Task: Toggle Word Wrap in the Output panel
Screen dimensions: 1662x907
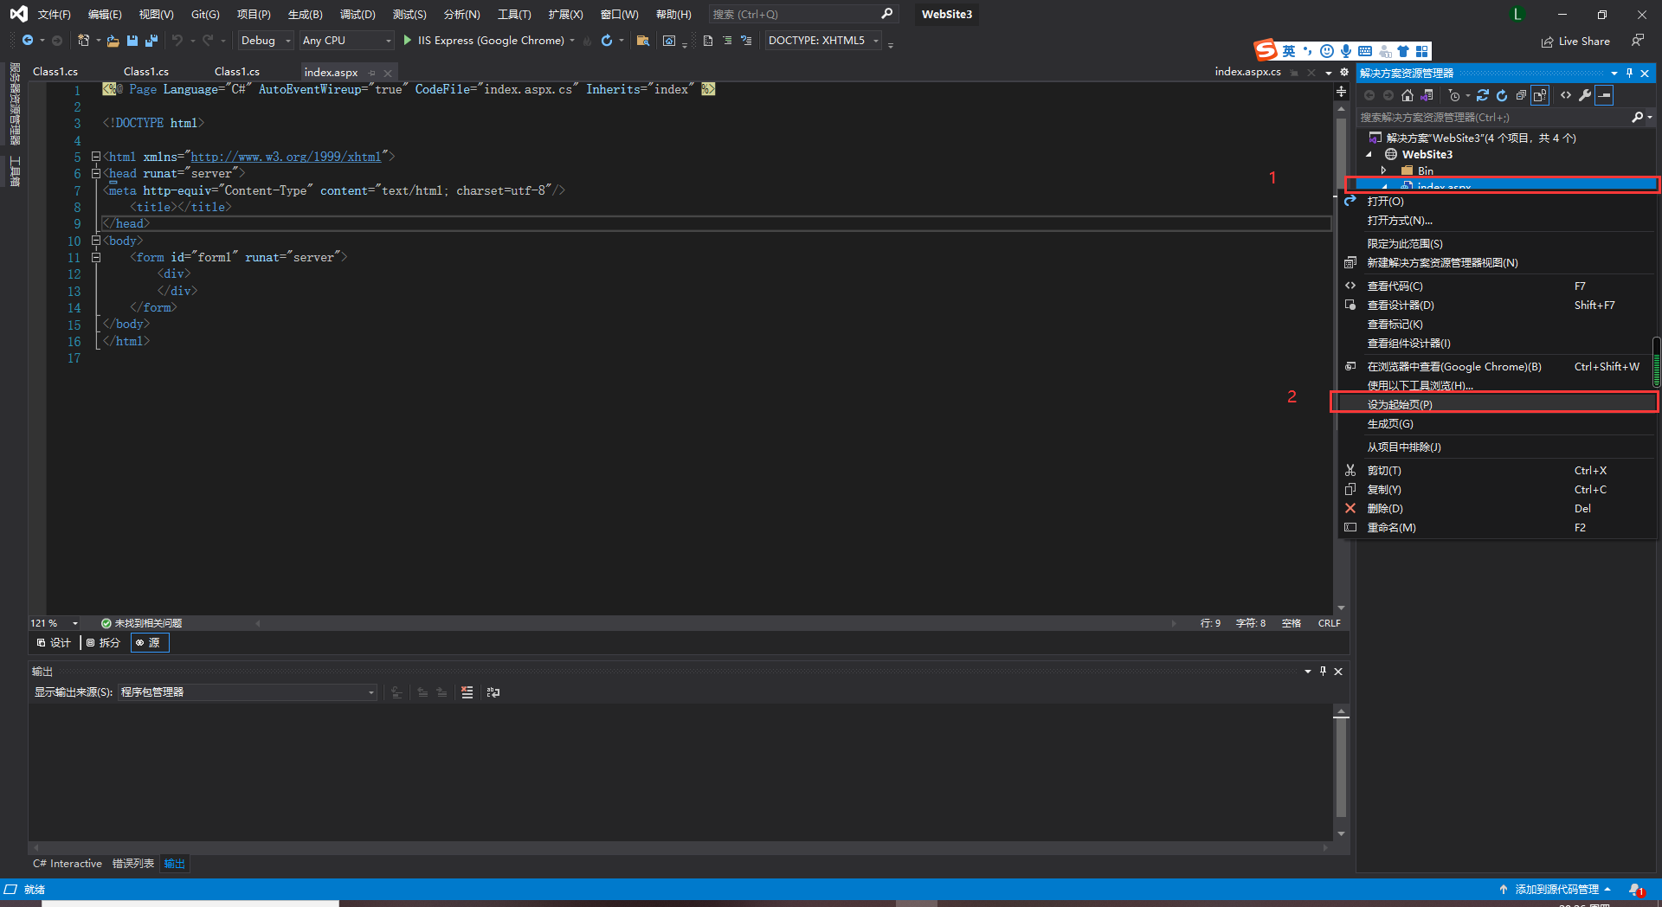Action: tap(493, 692)
